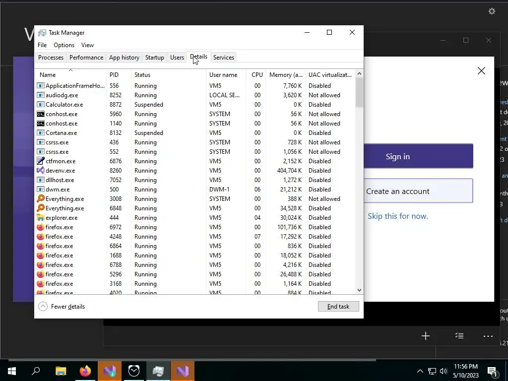Close the sign-in dialog with X
Screen dimensions: 508x381
point(481,70)
